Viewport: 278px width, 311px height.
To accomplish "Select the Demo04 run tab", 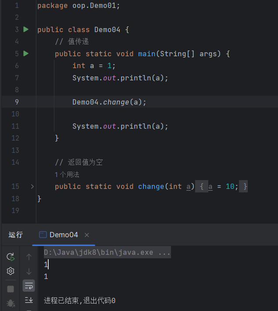I will point(59,235).
